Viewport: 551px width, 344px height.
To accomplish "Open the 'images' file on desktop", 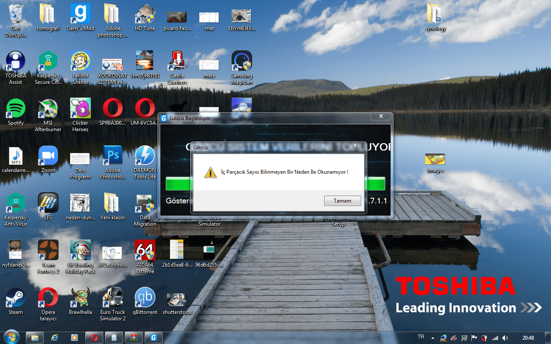I will pyautogui.click(x=436, y=163).
